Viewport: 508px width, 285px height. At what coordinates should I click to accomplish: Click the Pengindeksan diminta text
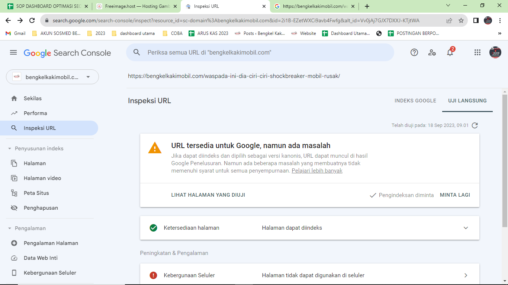[406, 195]
